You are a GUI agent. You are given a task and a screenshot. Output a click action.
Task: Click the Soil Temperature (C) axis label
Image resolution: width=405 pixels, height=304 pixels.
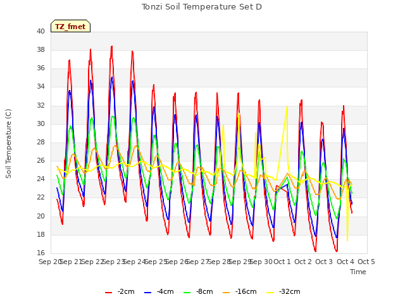[x=8, y=144]
